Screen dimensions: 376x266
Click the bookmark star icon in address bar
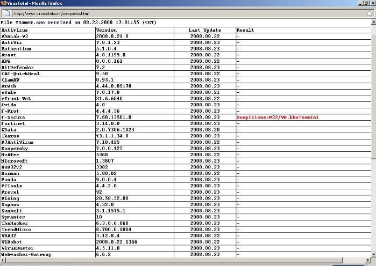[x=370, y=13]
